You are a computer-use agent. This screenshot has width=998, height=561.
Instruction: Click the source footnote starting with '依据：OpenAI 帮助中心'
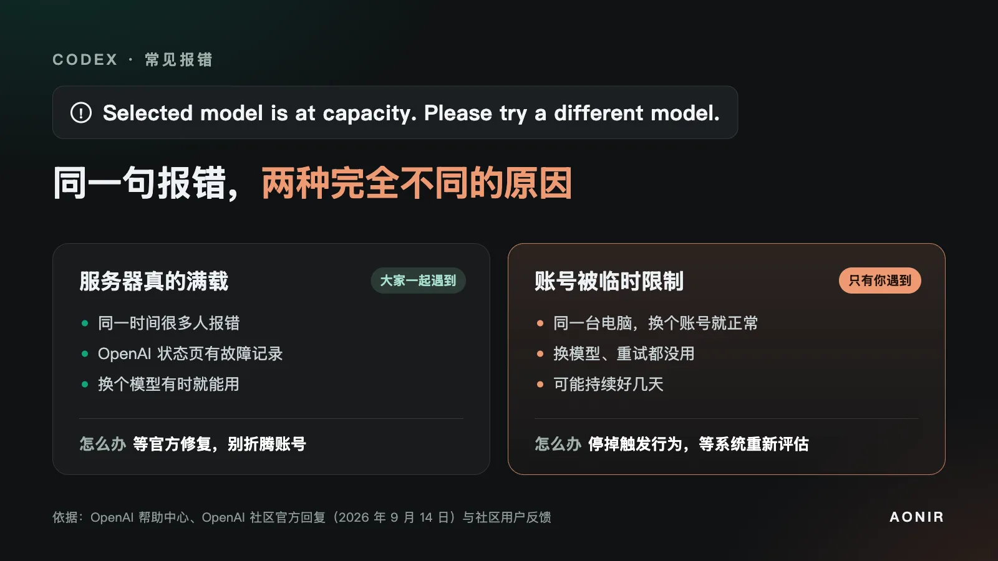[x=302, y=517]
